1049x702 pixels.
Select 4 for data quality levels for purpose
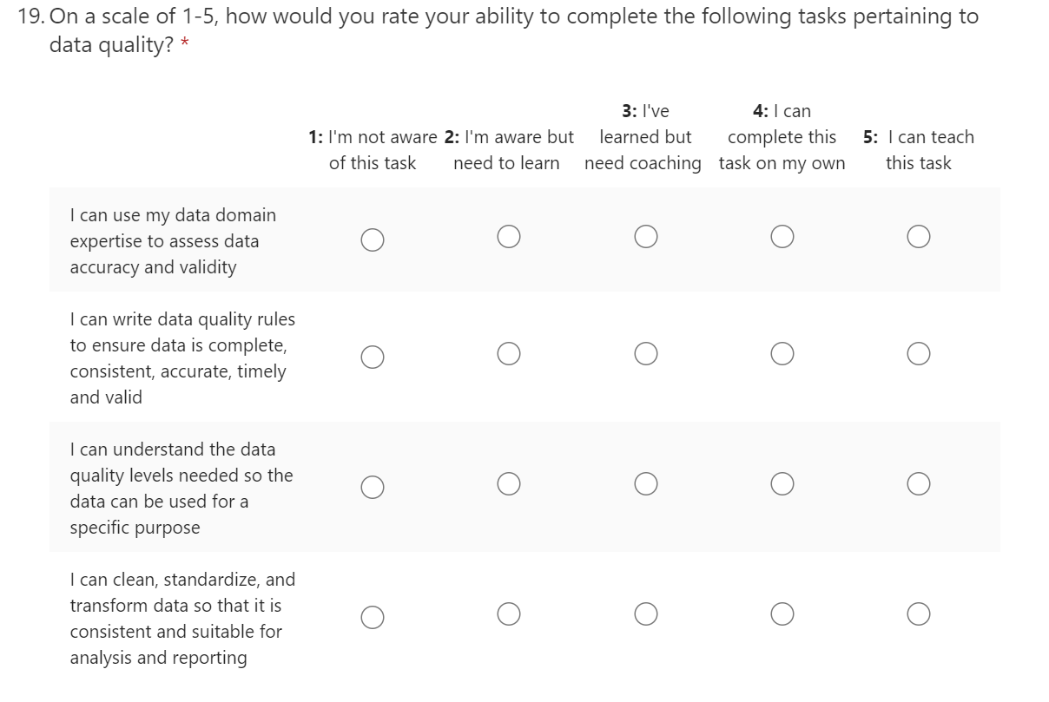pyautogui.click(x=782, y=483)
